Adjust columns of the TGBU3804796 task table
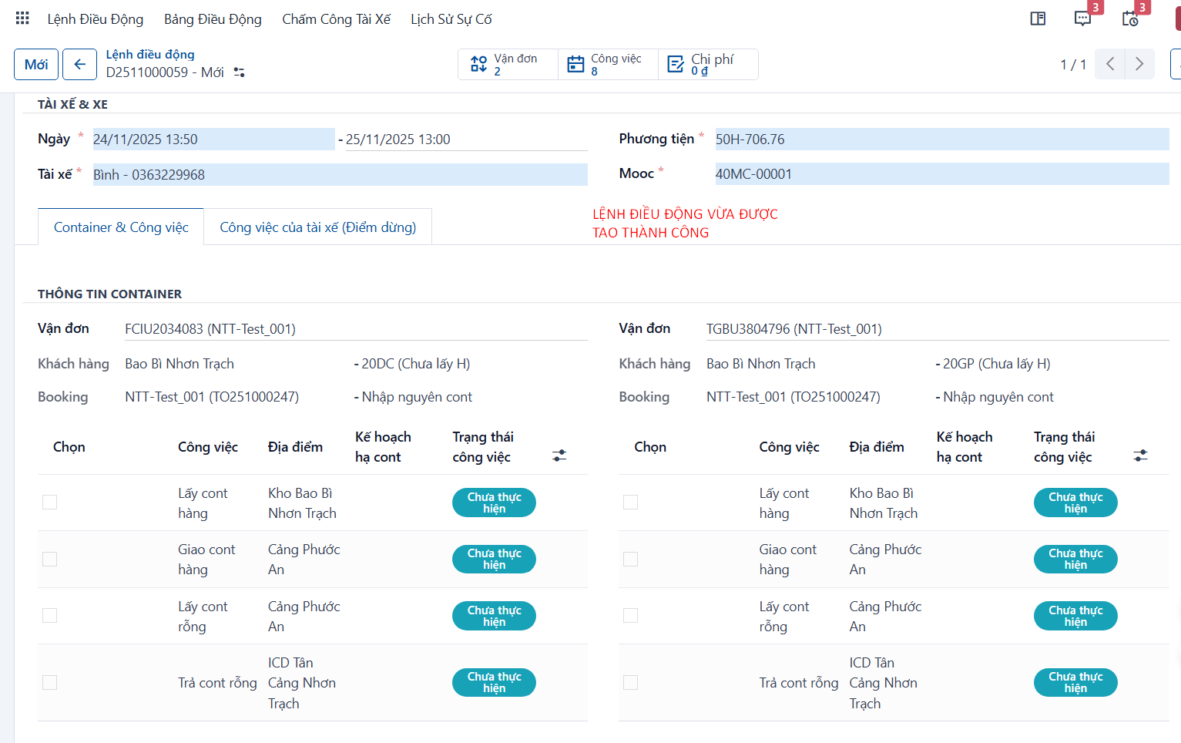1181x743 pixels. point(1140,456)
